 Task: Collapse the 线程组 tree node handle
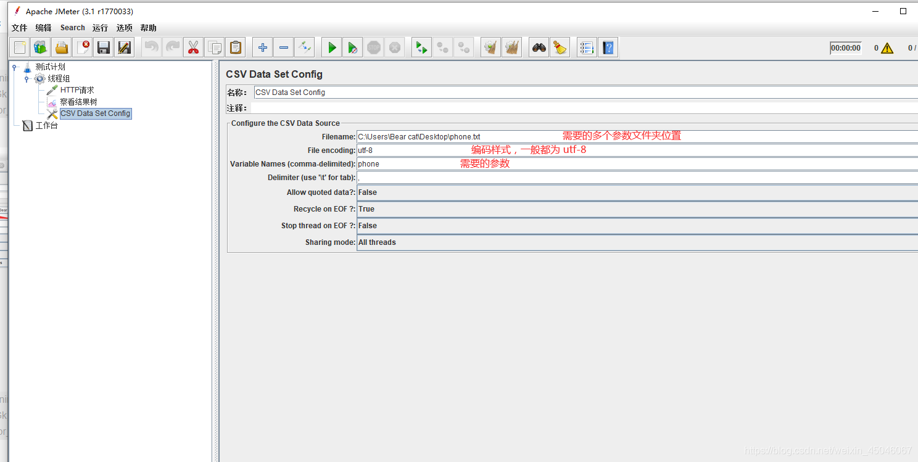coord(27,79)
